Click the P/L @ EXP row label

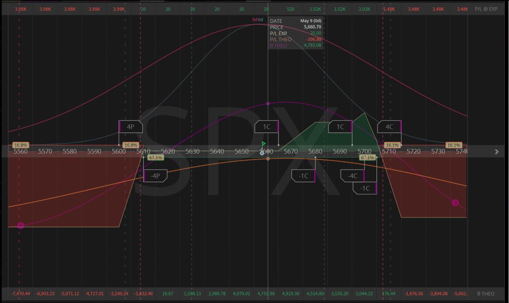point(486,9)
